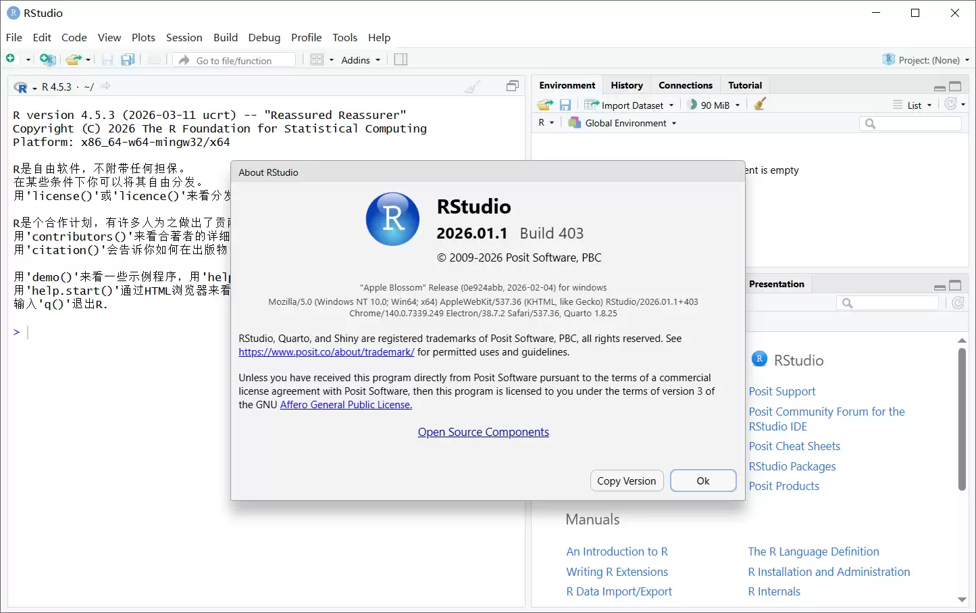Switch to the Connections tab
976x613 pixels.
click(686, 85)
